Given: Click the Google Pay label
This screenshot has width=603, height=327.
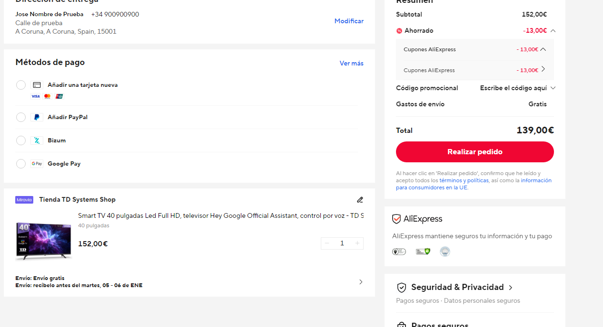Looking at the screenshot, I should [x=64, y=164].
